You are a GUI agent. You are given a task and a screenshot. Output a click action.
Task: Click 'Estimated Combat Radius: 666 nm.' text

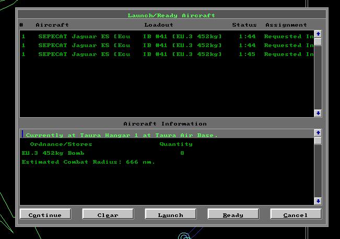point(88,162)
